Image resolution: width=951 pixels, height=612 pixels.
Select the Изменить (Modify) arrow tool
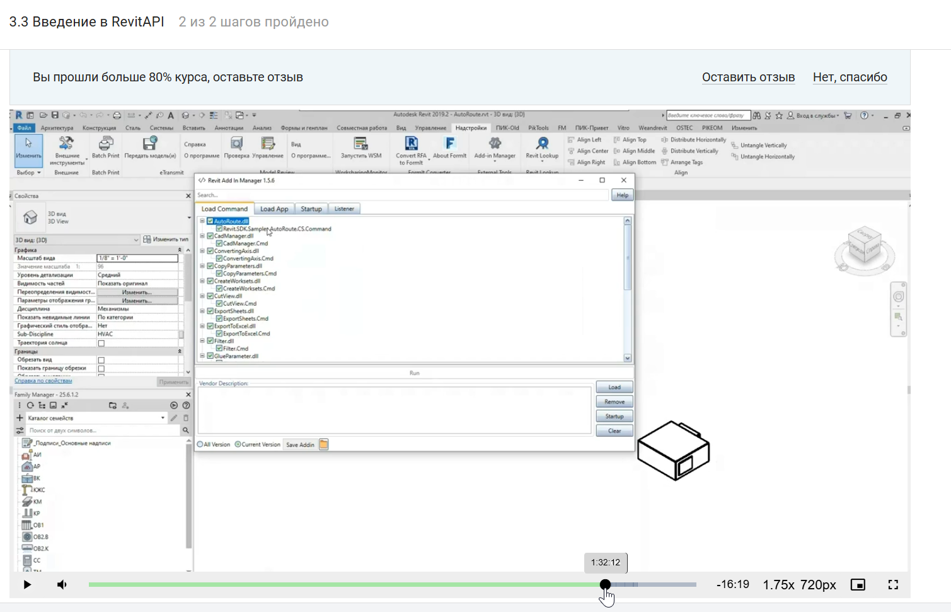click(x=28, y=149)
